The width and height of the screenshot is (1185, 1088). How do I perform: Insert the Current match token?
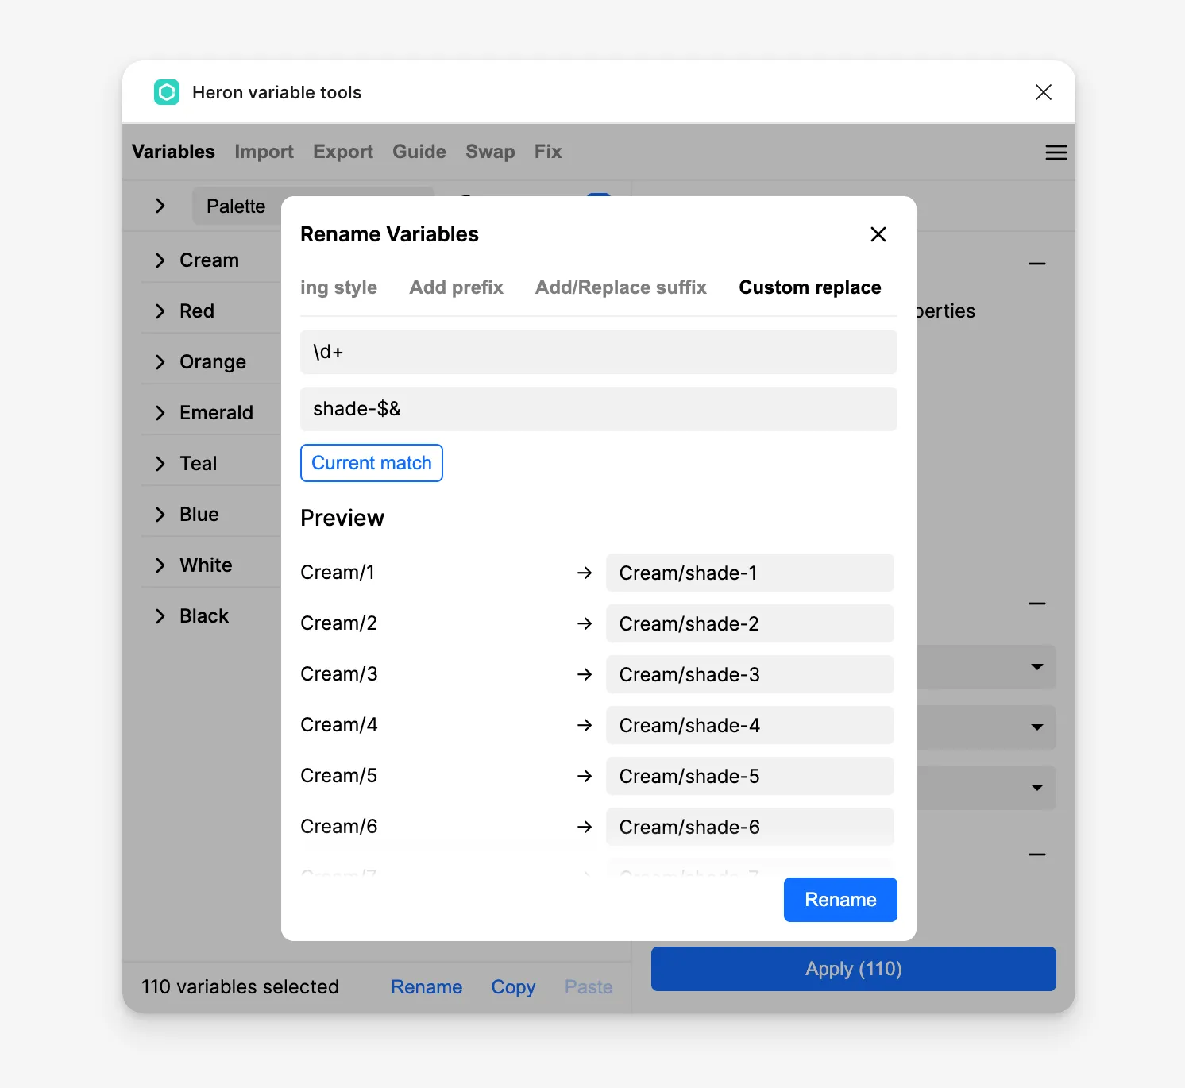[371, 463]
